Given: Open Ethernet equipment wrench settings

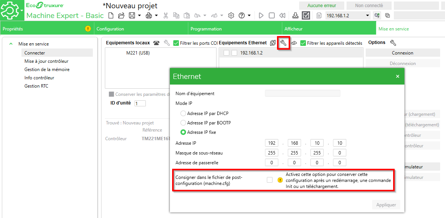Looking at the screenshot, I should (283, 43).
